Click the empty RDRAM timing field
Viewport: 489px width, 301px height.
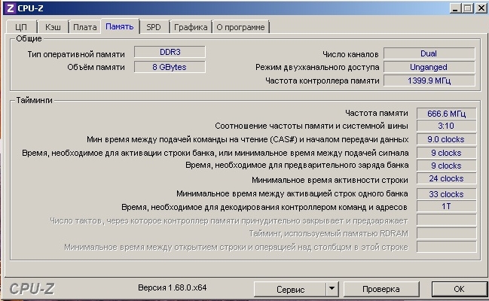[446, 233]
